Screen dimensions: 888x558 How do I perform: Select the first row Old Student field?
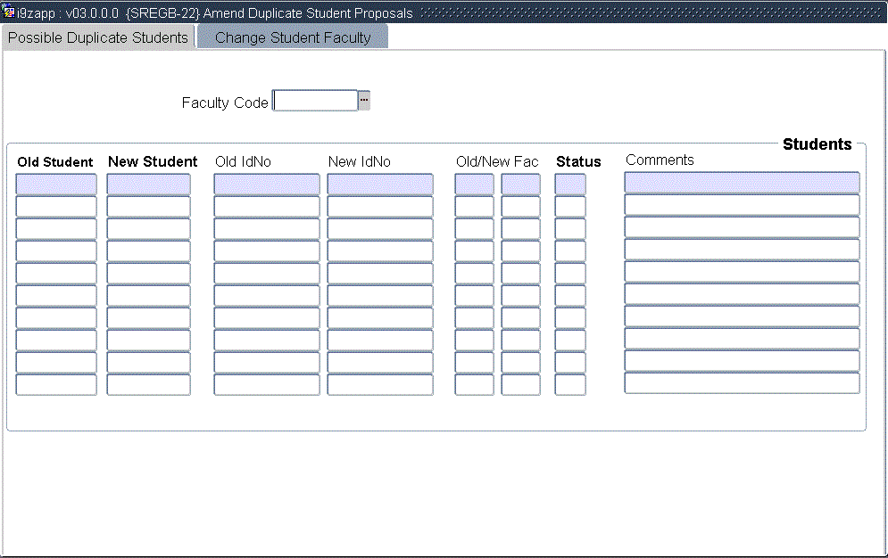tap(56, 185)
